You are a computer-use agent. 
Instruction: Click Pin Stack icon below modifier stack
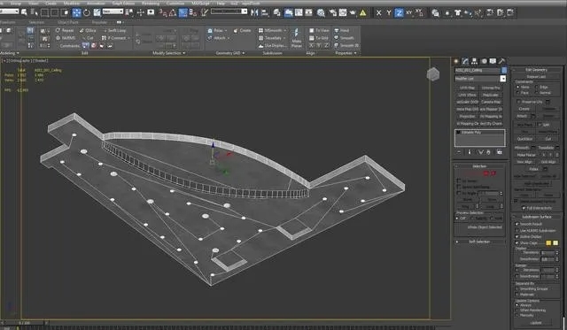coord(459,152)
